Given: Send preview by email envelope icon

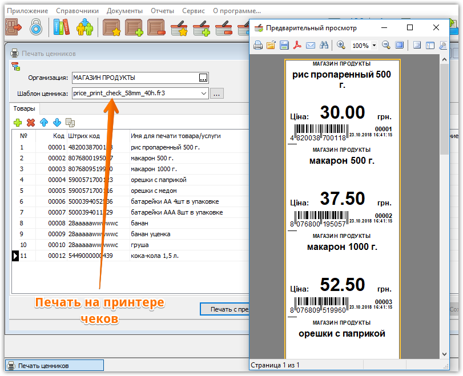Looking at the screenshot, I should pyautogui.click(x=311, y=45).
